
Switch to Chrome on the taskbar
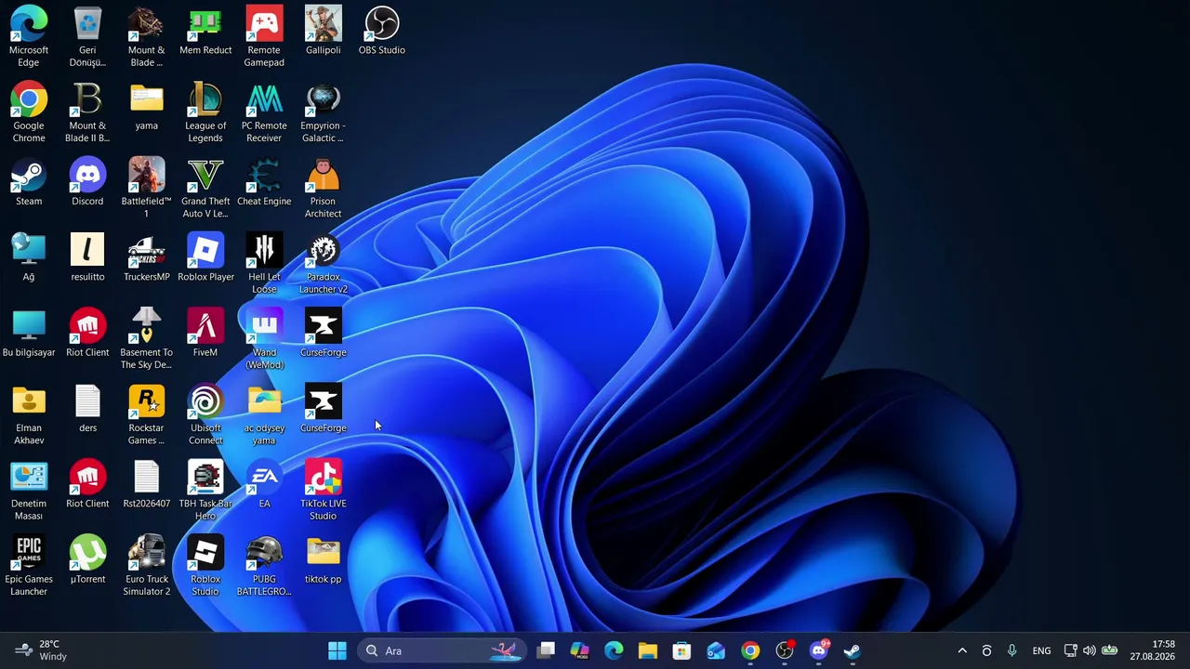point(750,650)
